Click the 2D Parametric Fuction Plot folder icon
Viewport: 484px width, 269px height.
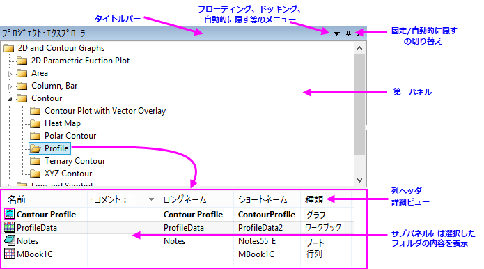click(22, 61)
